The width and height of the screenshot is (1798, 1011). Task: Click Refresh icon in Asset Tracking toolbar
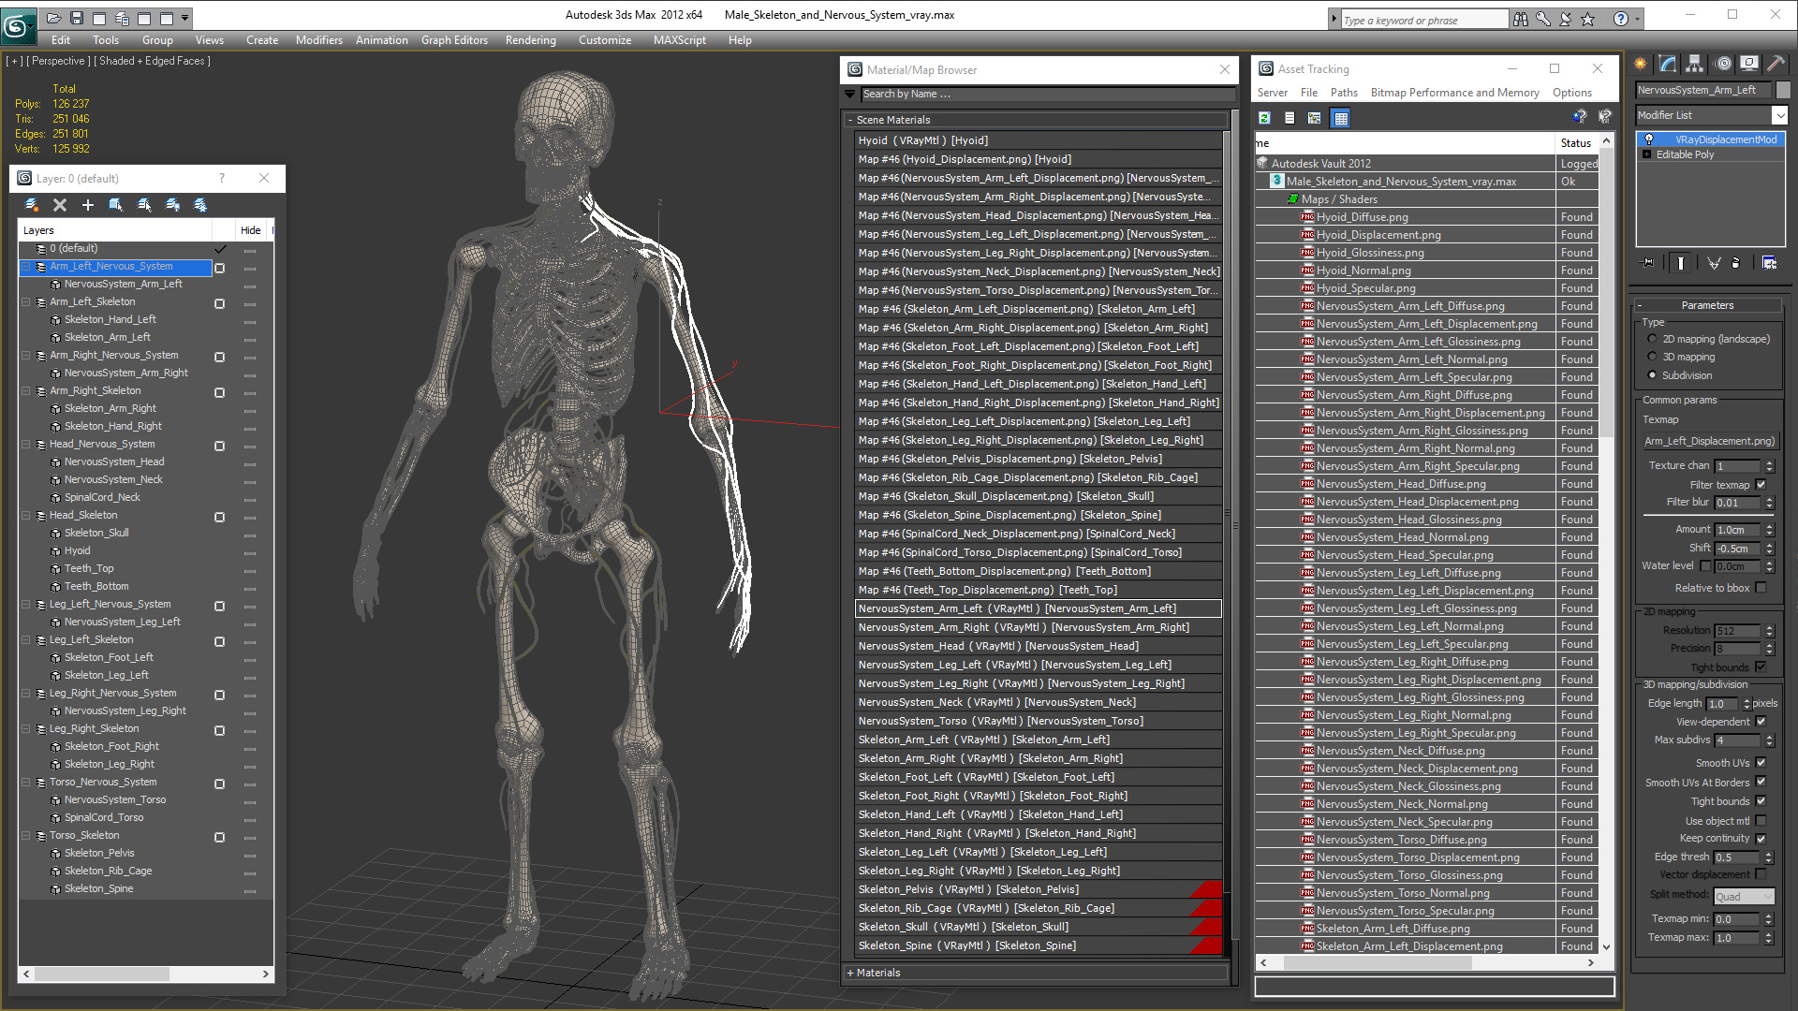[1264, 118]
